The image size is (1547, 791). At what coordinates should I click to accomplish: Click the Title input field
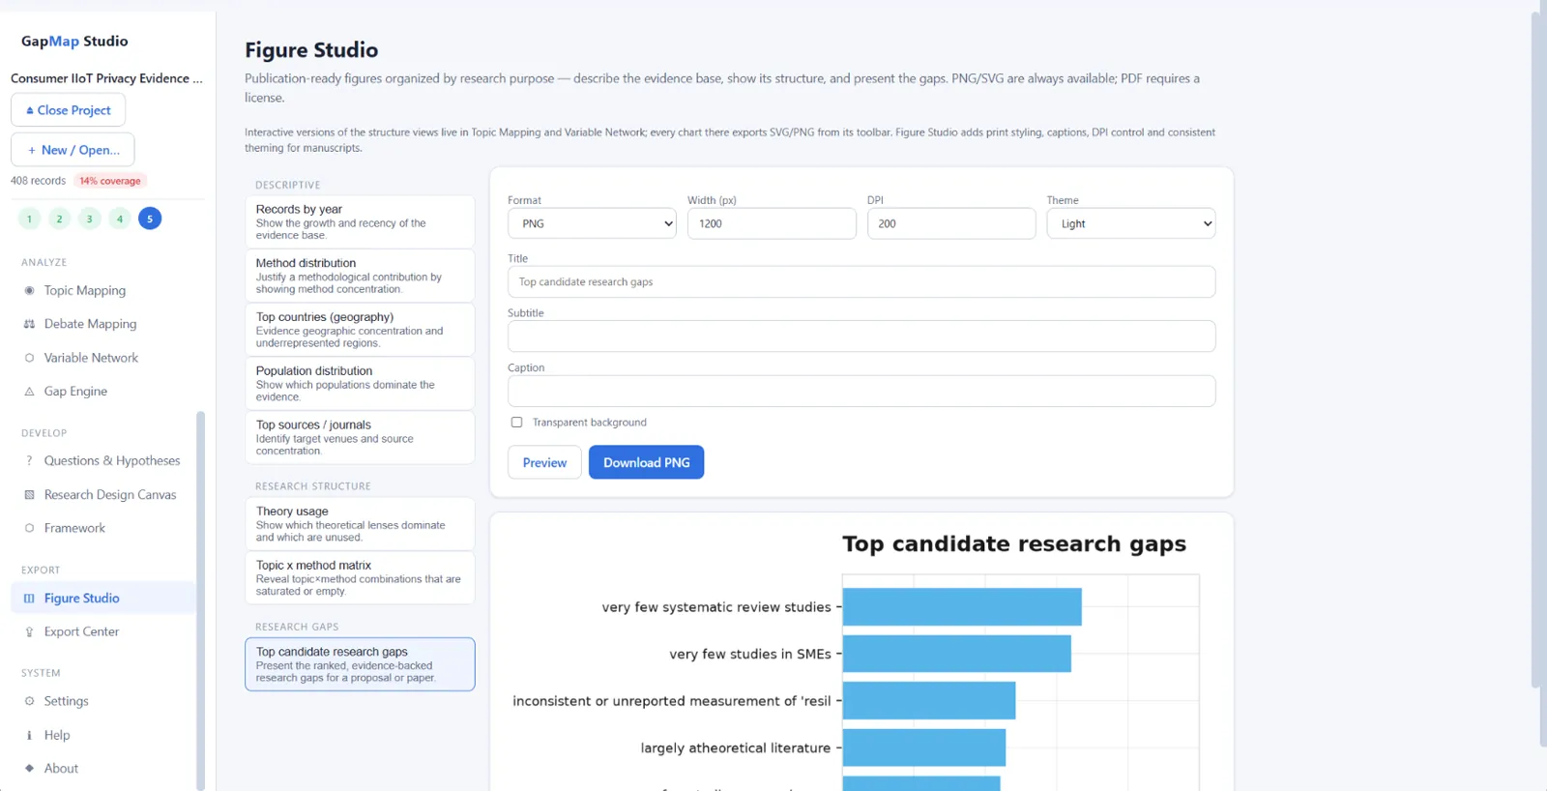pos(861,282)
